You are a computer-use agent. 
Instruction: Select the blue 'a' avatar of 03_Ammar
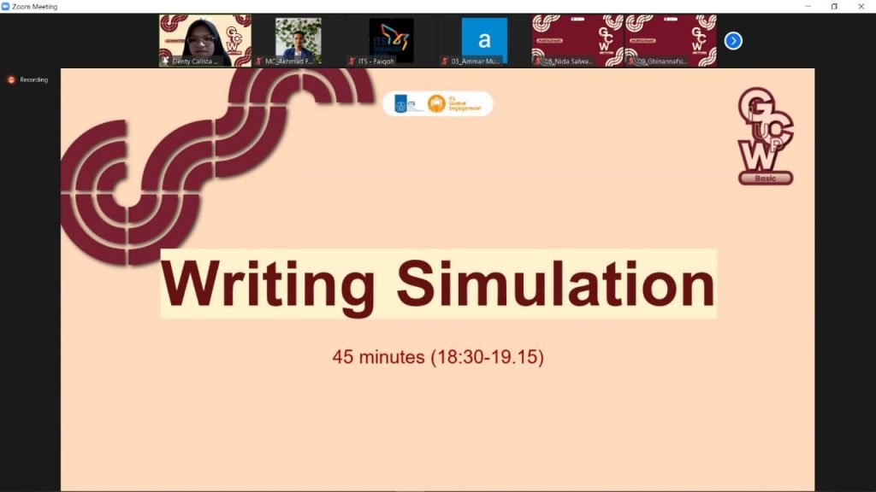(484, 39)
